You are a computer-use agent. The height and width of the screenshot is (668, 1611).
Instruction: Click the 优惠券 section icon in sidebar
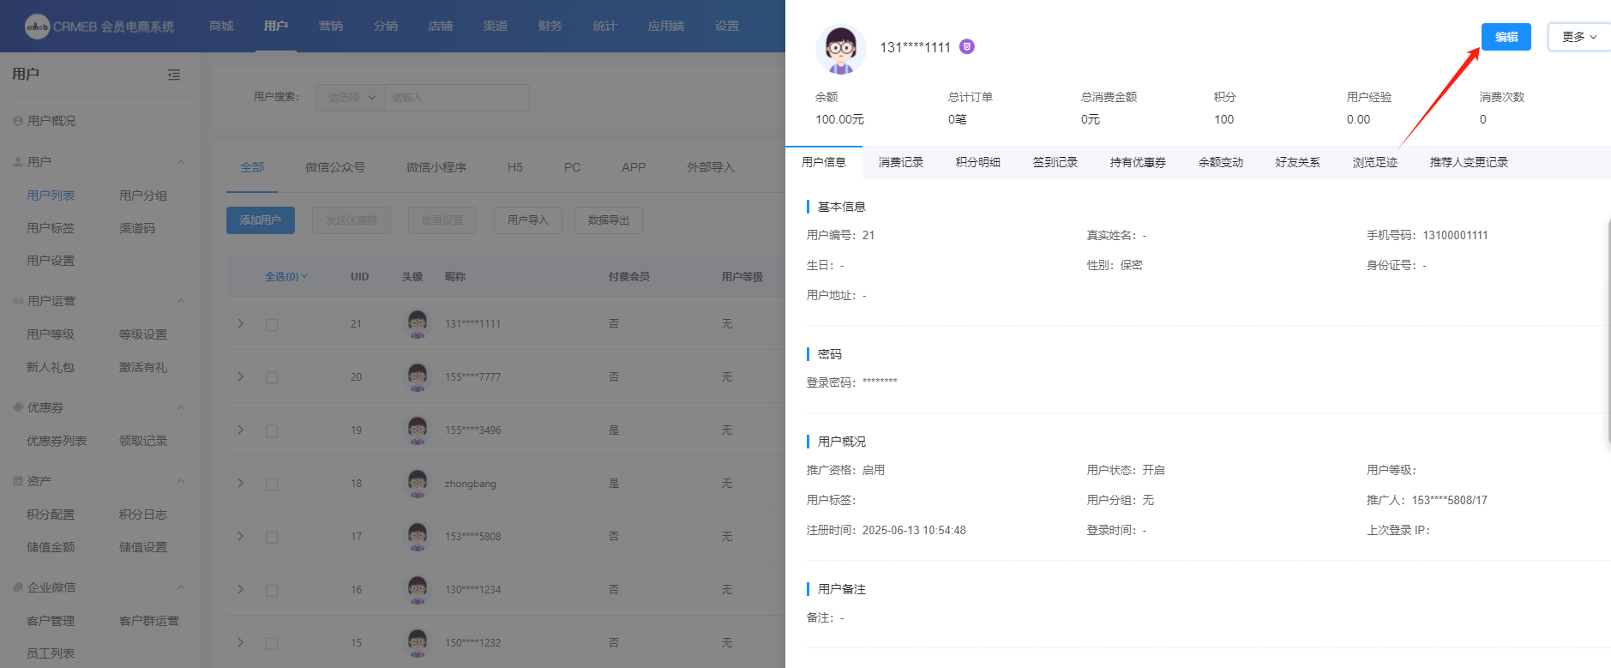(18, 407)
